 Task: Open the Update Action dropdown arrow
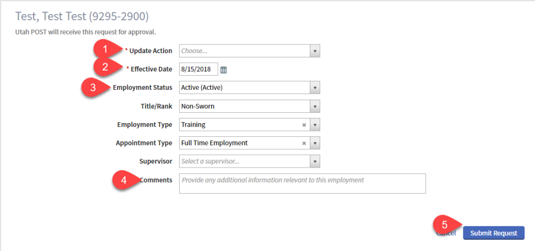coord(315,51)
